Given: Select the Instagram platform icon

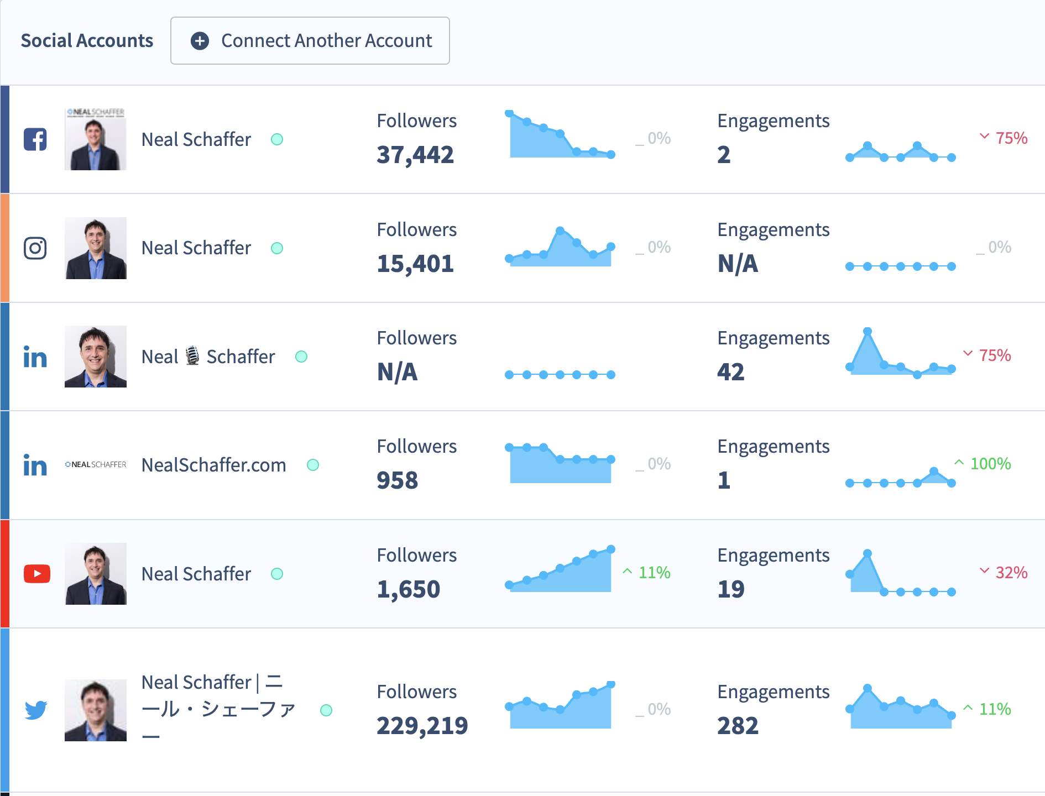Looking at the screenshot, I should point(35,248).
